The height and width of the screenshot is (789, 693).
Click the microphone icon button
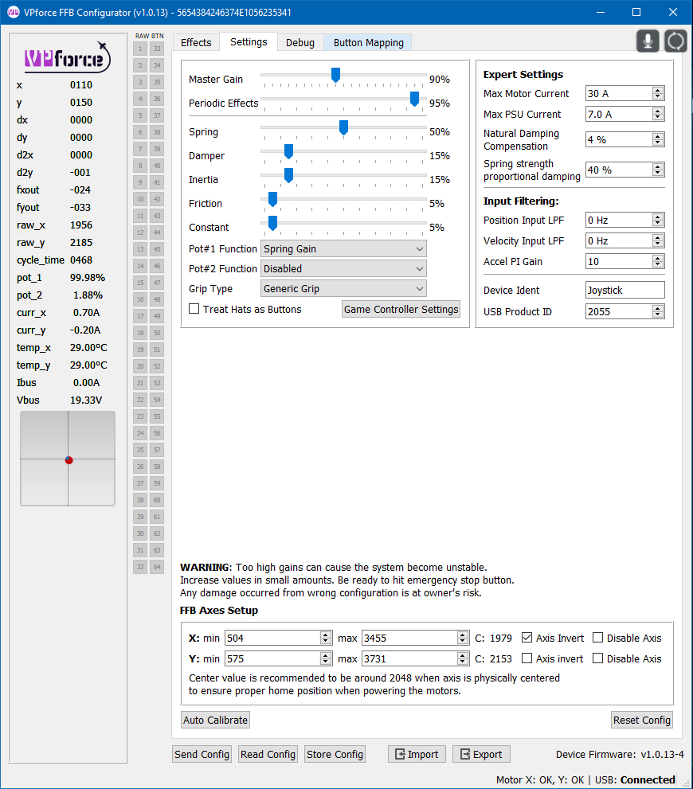click(x=648, y=41)
